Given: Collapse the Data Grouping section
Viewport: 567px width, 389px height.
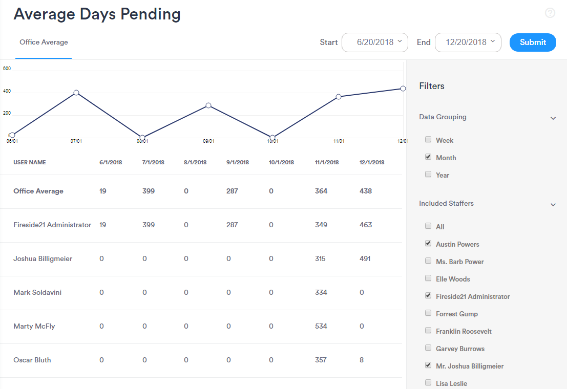Looking at the screenshot, I should pos(553,118).
